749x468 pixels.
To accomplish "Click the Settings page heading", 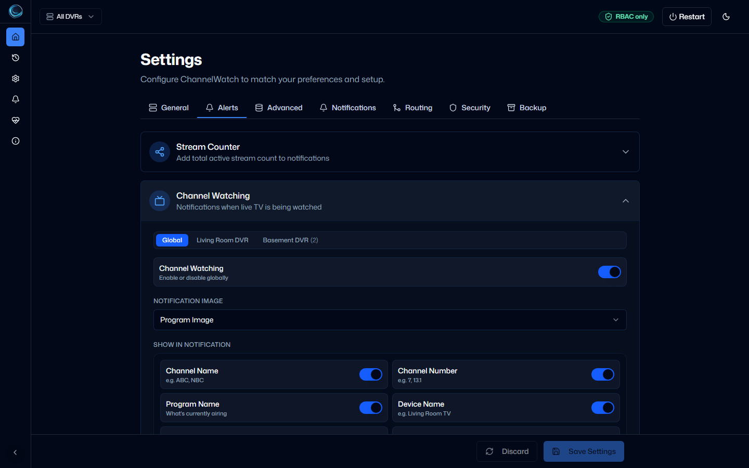I will tap(171, 60).
